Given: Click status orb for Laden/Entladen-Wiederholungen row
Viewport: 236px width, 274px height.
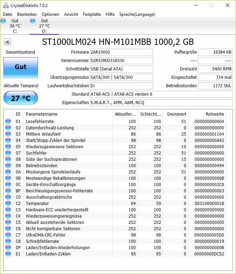Looking at the screenshot, I should [8, 247].
